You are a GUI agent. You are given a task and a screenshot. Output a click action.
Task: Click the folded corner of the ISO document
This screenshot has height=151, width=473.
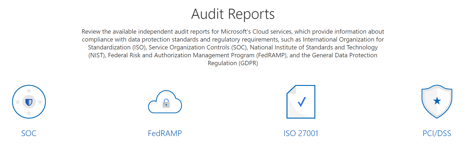tap(291, 90)
